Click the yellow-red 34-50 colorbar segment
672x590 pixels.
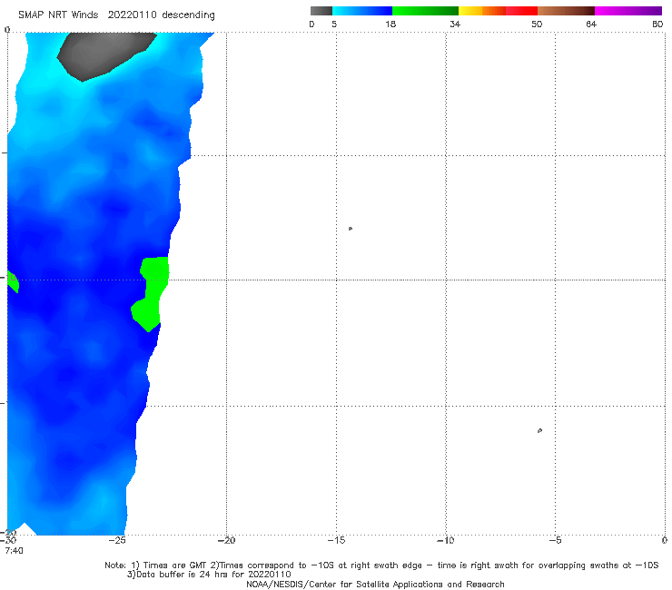498,11
